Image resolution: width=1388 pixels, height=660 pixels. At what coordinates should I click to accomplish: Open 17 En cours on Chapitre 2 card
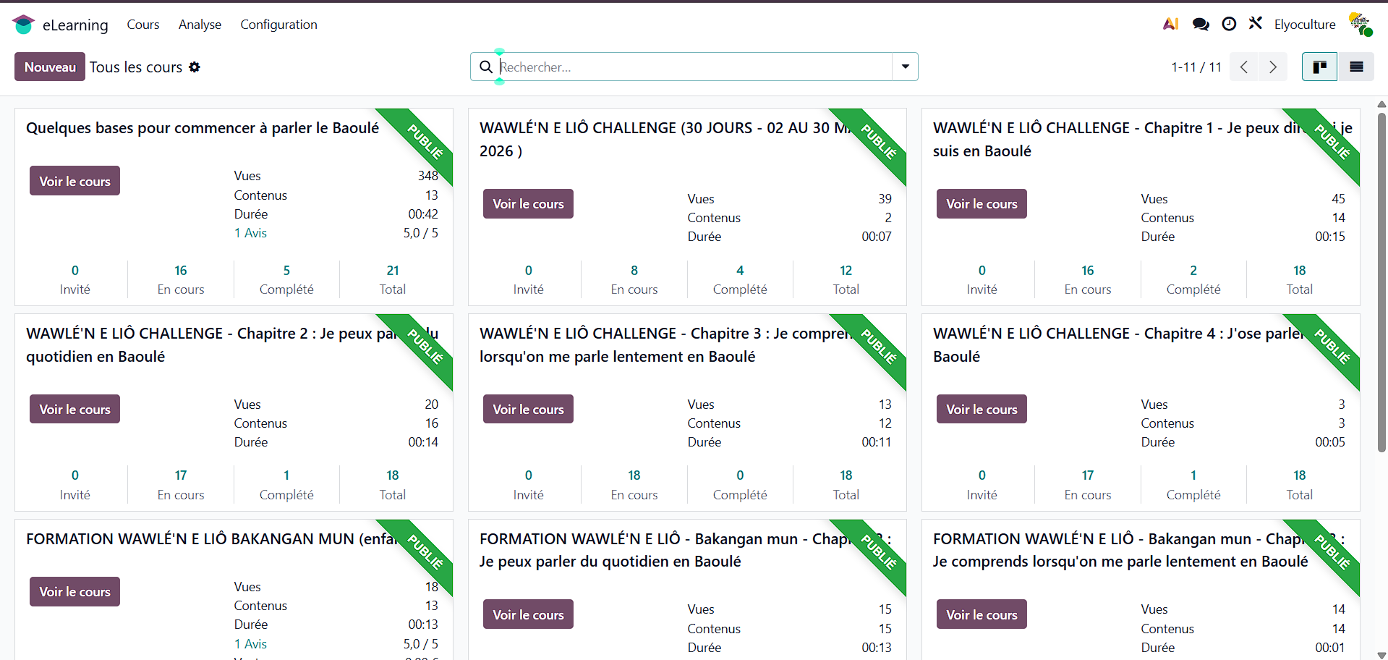click(x=181, y=485)
